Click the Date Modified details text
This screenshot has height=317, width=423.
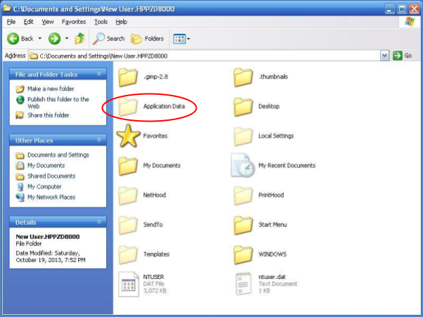(x=51, y=257)
